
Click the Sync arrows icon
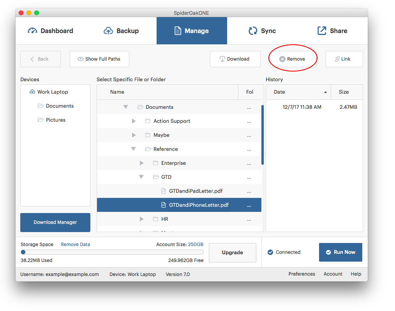pyautogui.click(x=253, y=31)
